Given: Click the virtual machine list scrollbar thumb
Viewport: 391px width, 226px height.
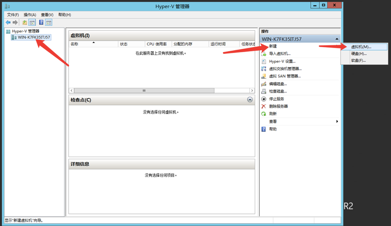Looking at the screenshot, I should pos(144,91).
